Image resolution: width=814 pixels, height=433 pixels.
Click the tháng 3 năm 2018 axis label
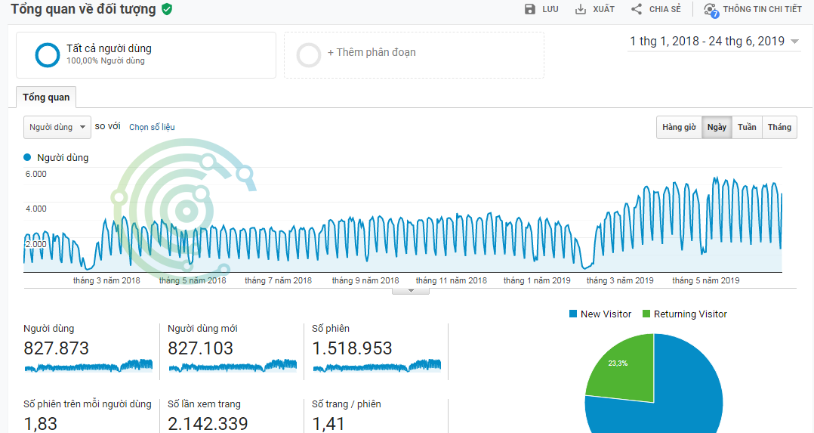coord(106,280)
